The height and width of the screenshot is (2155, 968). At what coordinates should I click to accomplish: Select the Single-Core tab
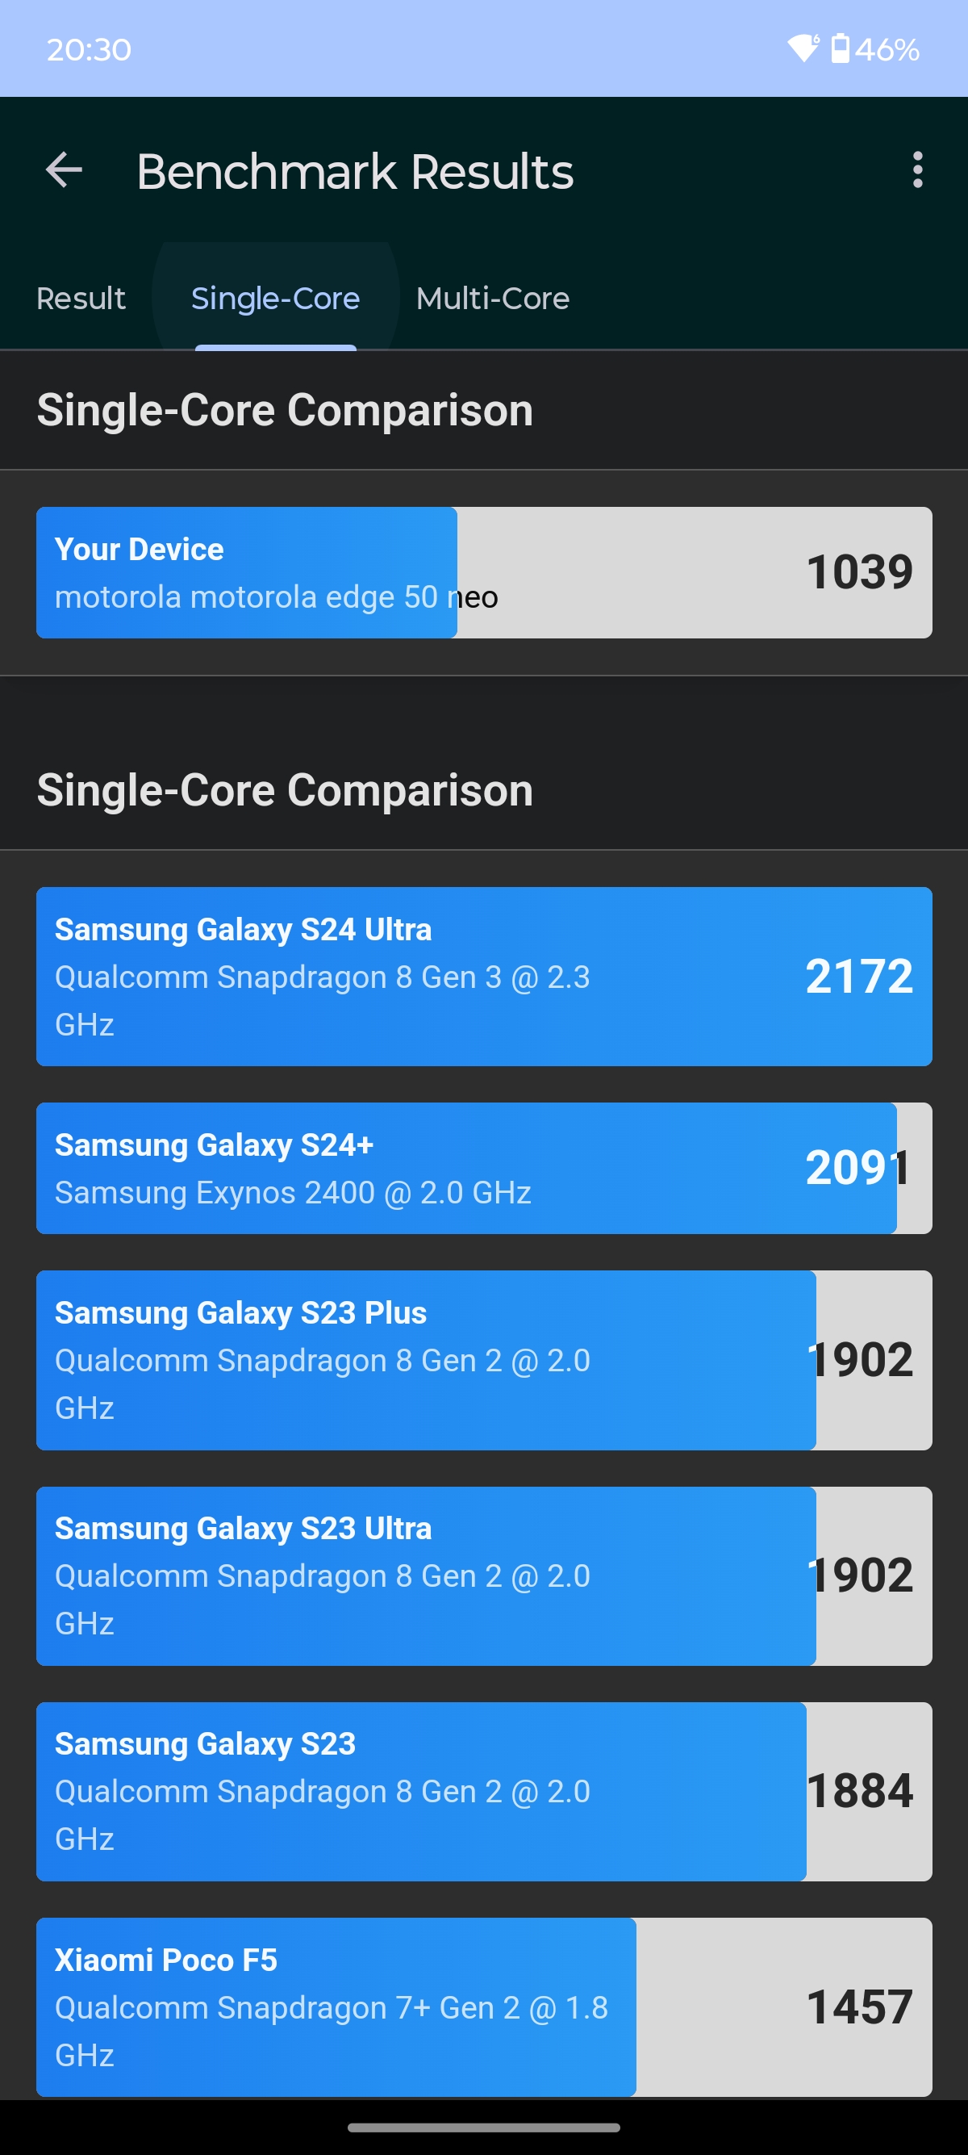pyautogui.click(x=275, y=298)
